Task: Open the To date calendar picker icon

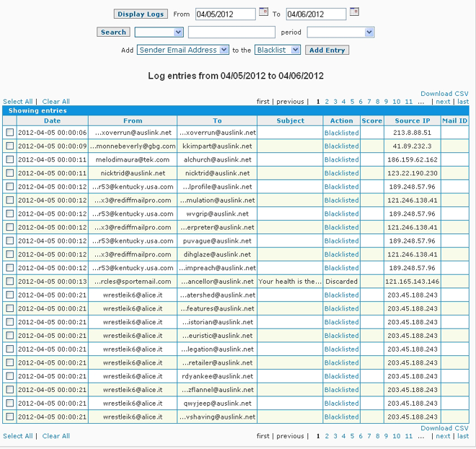Action: pos(354,12)
